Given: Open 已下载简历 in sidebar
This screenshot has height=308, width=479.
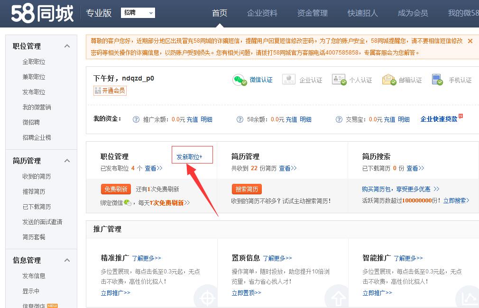Looking at the screenshot, I should (37, 207).
